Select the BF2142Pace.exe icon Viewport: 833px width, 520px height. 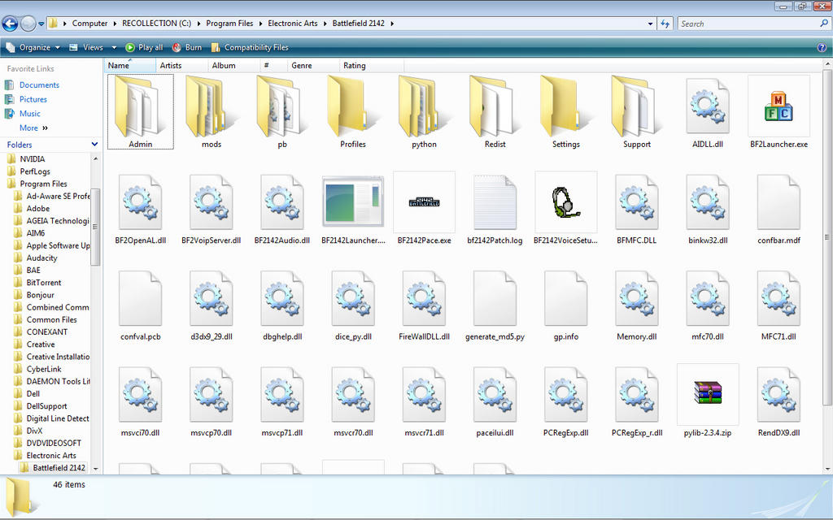424,202
